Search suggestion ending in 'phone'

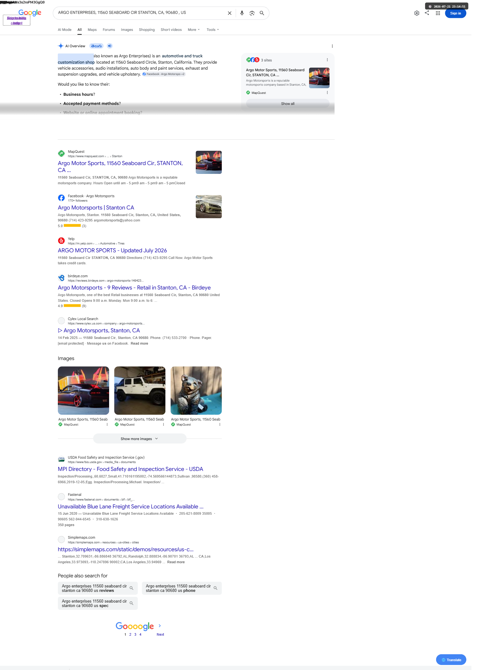coord(182,588)
